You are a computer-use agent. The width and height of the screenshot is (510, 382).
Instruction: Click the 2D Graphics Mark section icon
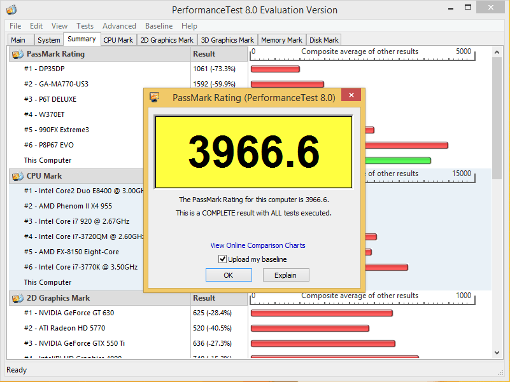tap(18, 298)
